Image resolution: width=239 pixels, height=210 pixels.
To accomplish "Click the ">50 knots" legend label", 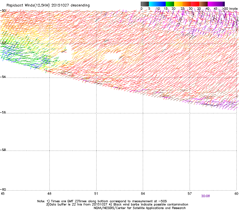I will coord(230,8).
